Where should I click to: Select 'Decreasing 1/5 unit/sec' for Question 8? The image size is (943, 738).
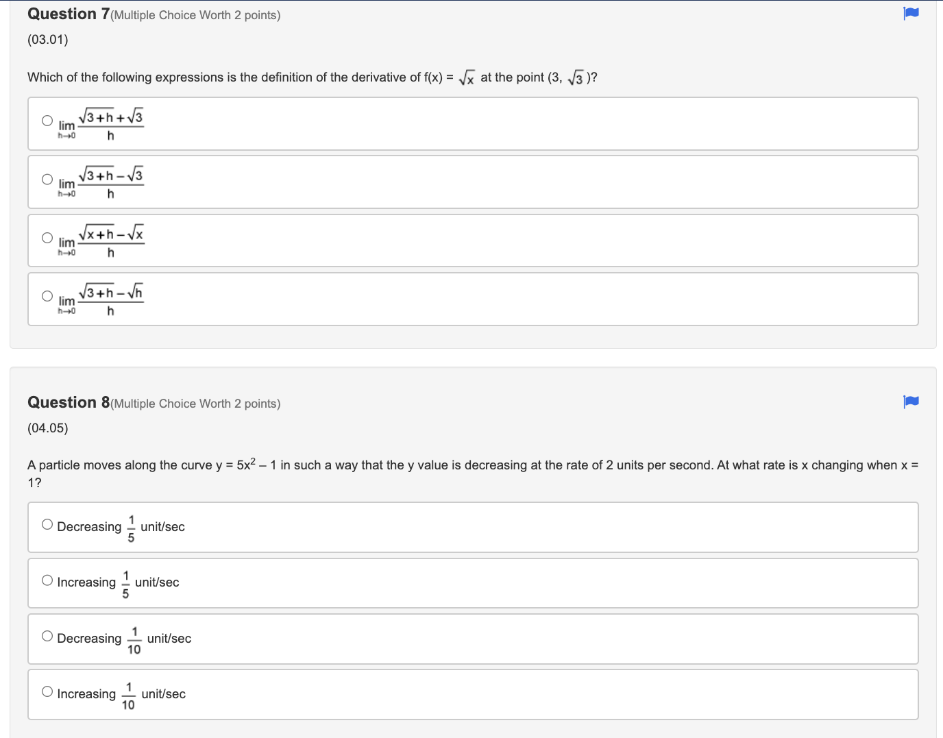[x=47, y=524]
